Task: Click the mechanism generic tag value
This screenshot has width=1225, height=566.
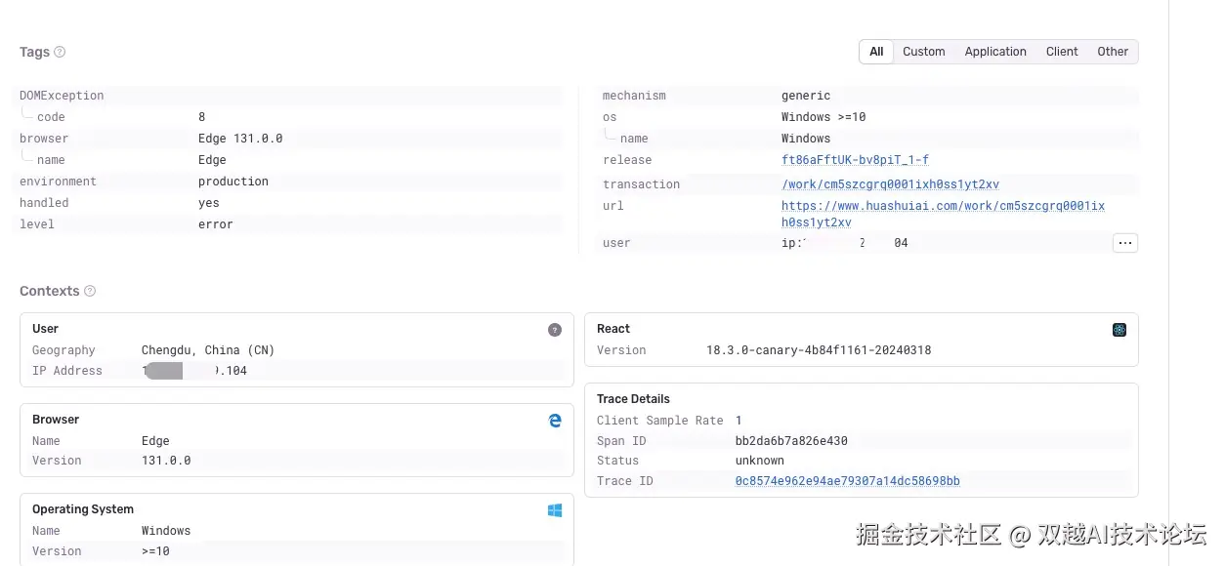Action: coord(806,95)
